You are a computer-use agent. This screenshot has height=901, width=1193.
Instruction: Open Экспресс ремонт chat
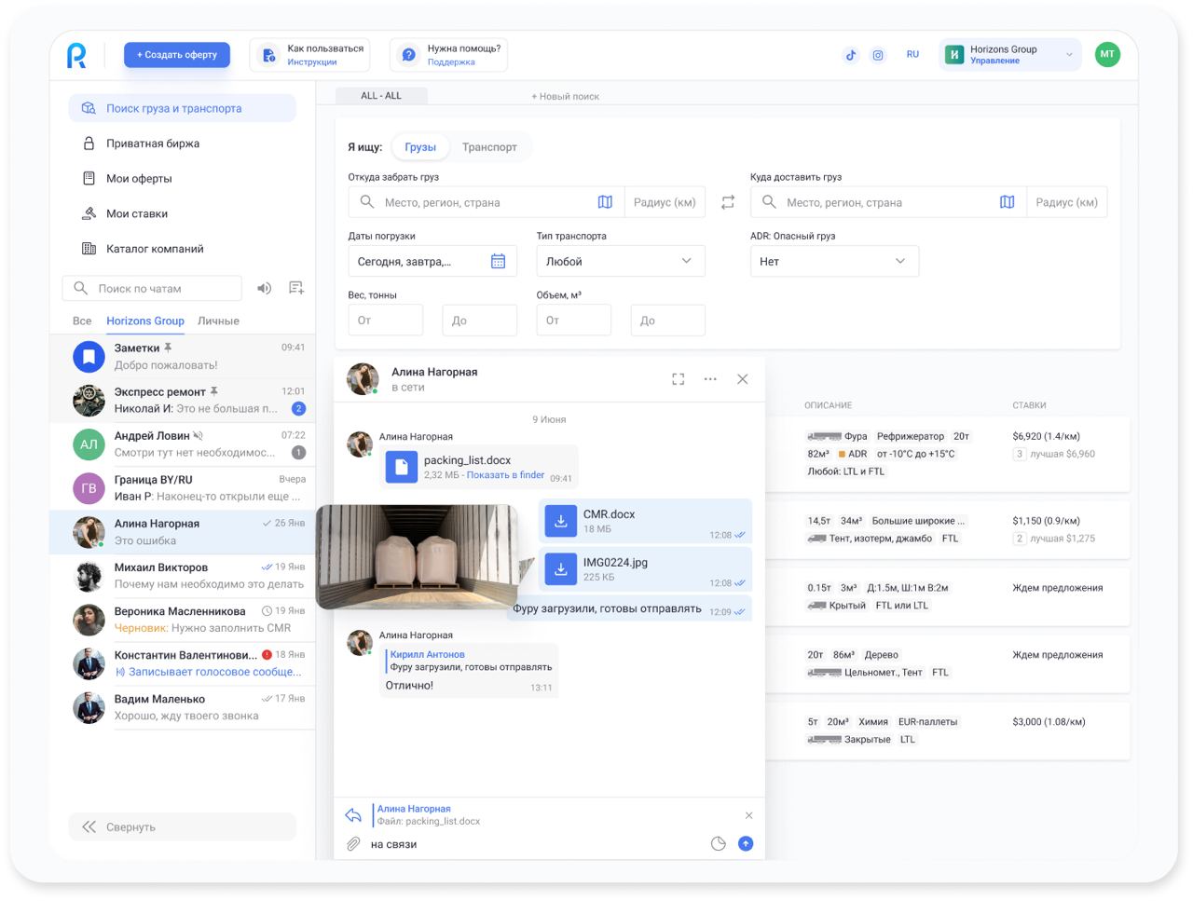click(183, 400)
